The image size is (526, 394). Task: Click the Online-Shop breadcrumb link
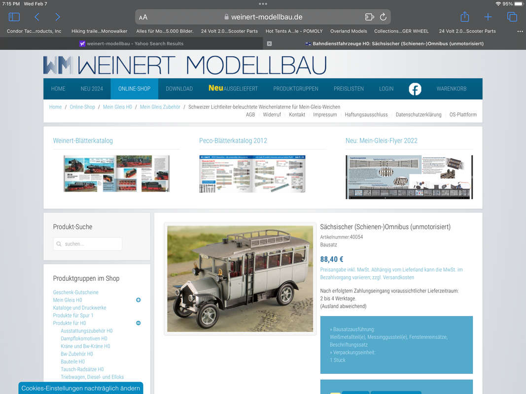[x=82, y=107]
